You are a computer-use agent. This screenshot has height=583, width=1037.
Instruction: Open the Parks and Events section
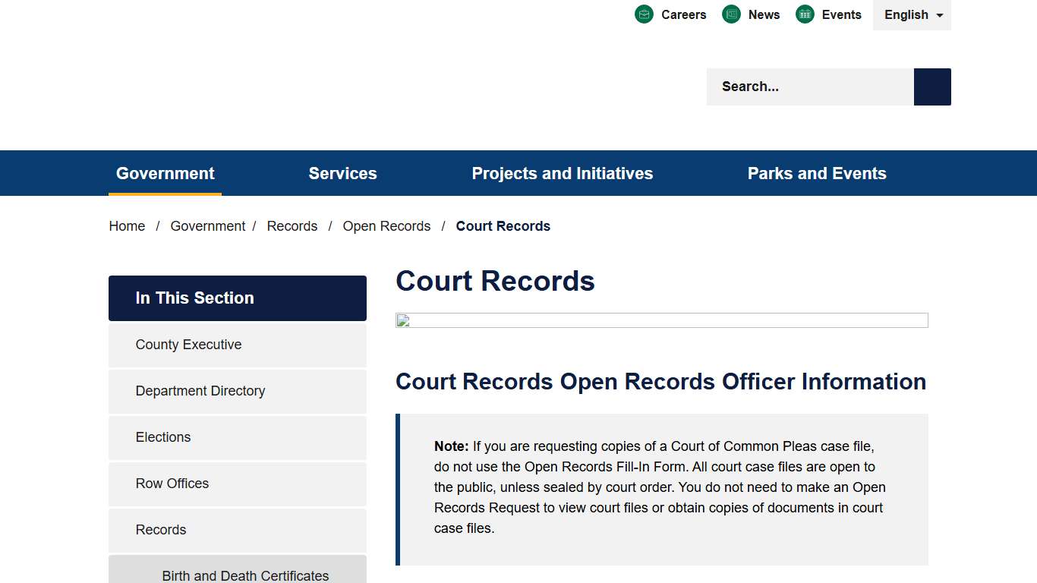pos(817,173)
